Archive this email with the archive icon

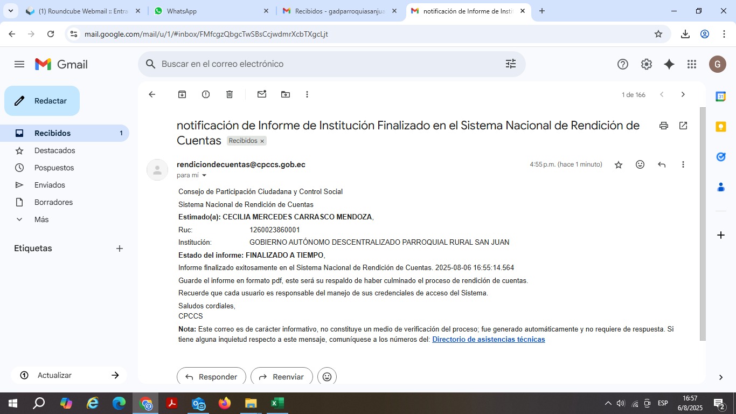tap(182, 94)
